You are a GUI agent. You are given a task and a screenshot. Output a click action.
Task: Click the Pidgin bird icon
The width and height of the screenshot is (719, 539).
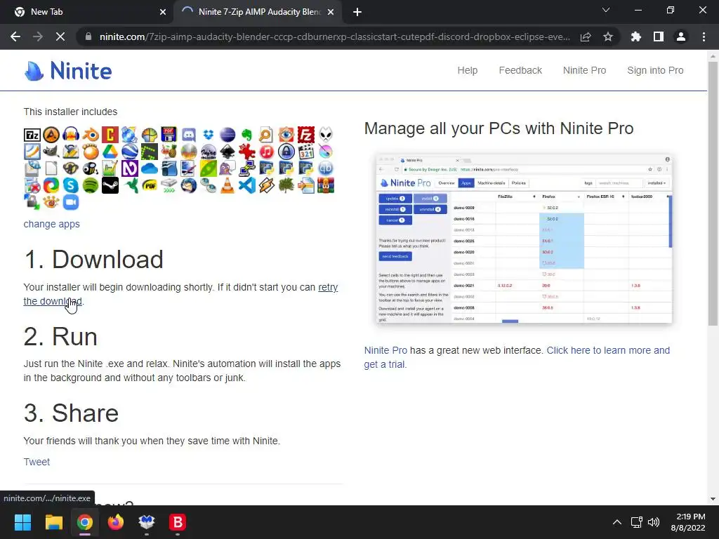[227, 168]
